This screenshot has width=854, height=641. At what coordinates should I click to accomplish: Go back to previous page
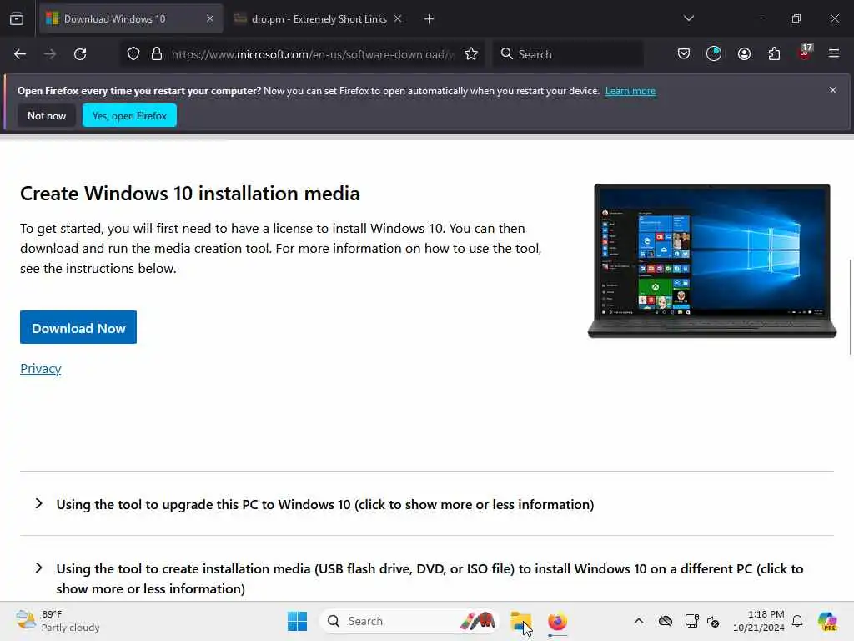pyautogui.click(x=20, y=54)
